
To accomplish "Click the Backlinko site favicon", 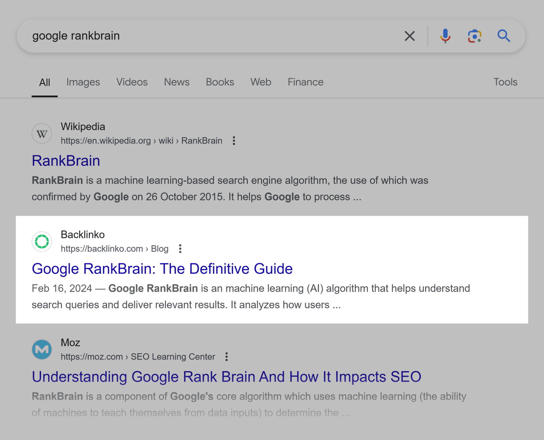I will coord(42,241).
